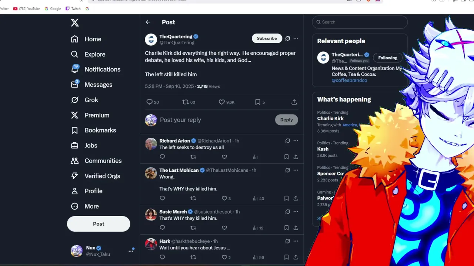Click the Subscribe button

point(267,38)
